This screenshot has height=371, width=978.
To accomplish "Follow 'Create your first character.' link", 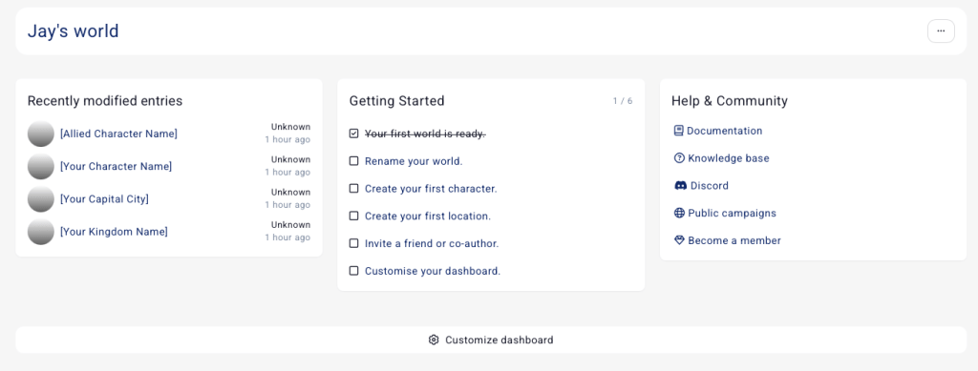I will coord(431,189).
